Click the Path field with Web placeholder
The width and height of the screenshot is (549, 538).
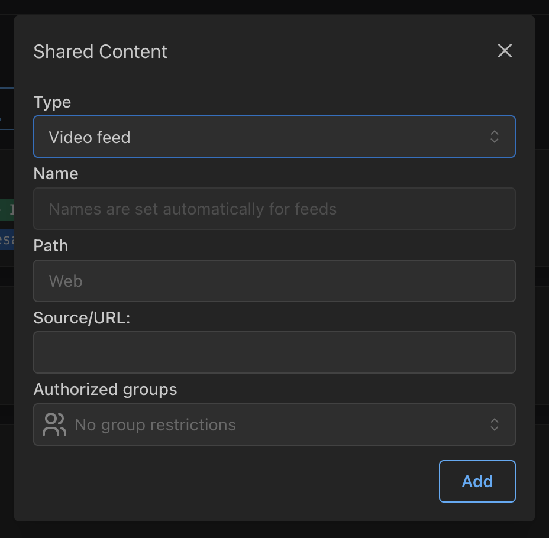pos(274,281)
